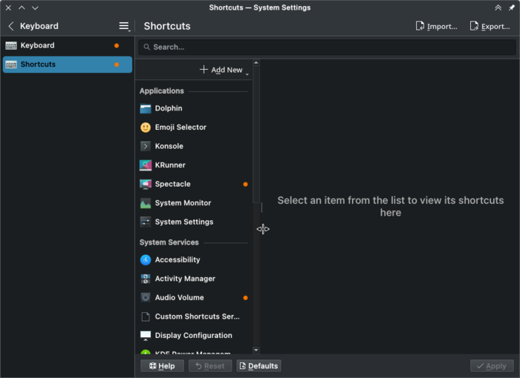Go back using the arrow beside Keyboard
520x378 pixels.
10,26
